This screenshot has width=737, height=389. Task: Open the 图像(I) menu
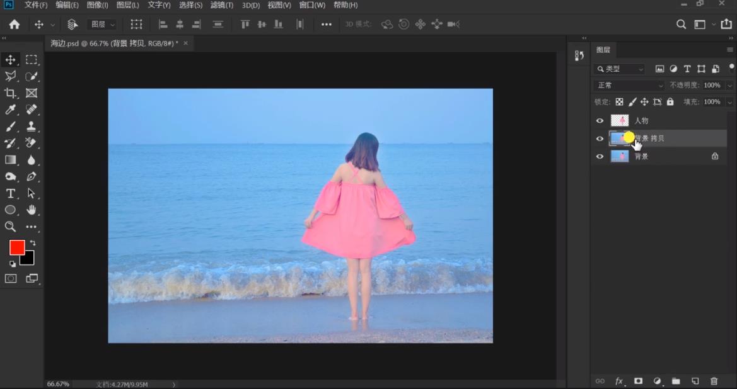coord(97,5)
